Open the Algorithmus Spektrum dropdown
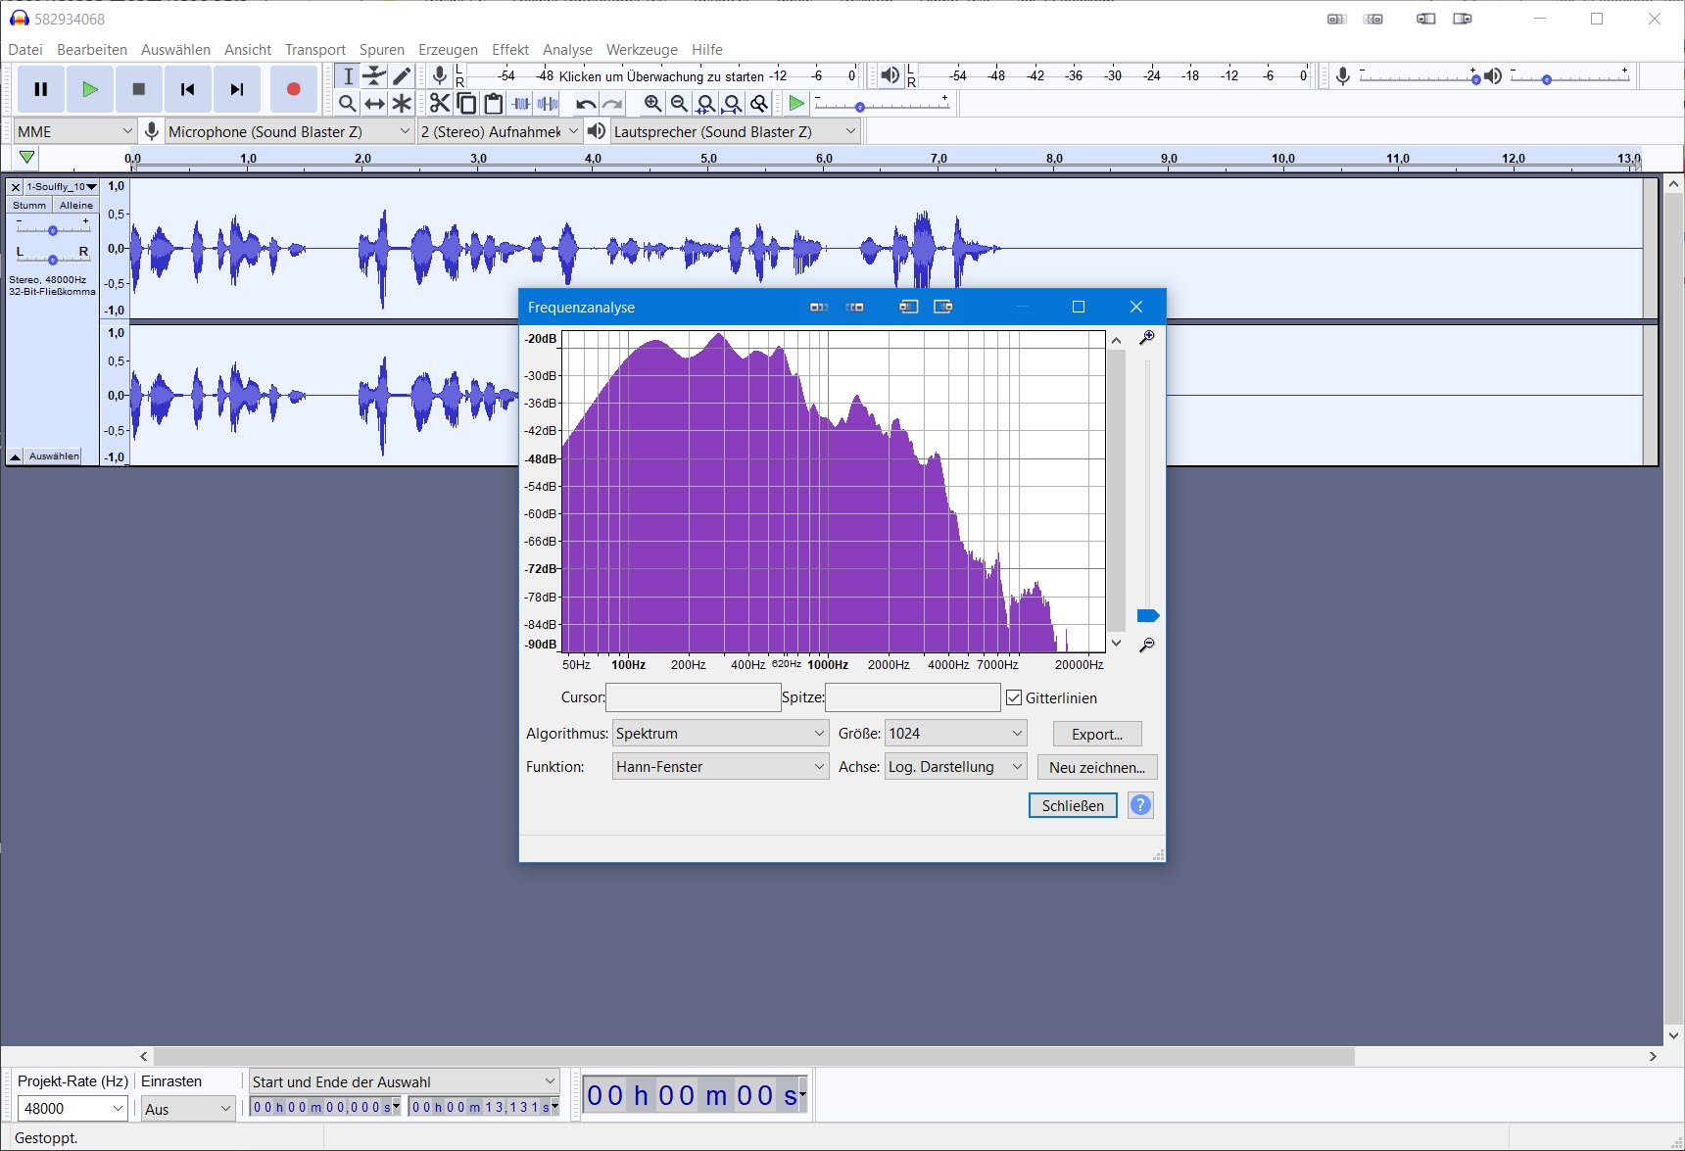This screenshot has height=1151, width=1685. pos(721,734)
